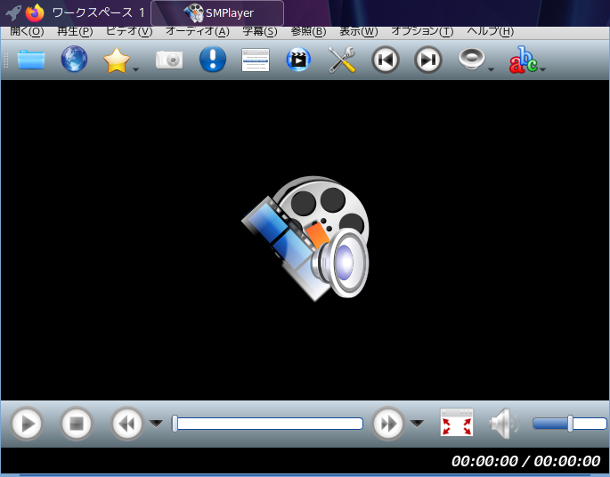Click the abc subtitle track icon
This screenshot has width=610, height=477.
(x=523, y=60)
